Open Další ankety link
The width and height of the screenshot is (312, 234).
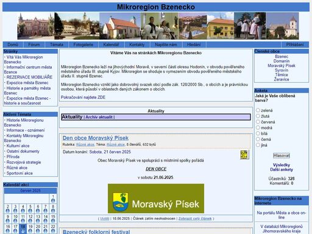pyautogui.click(x=282, y=169)
